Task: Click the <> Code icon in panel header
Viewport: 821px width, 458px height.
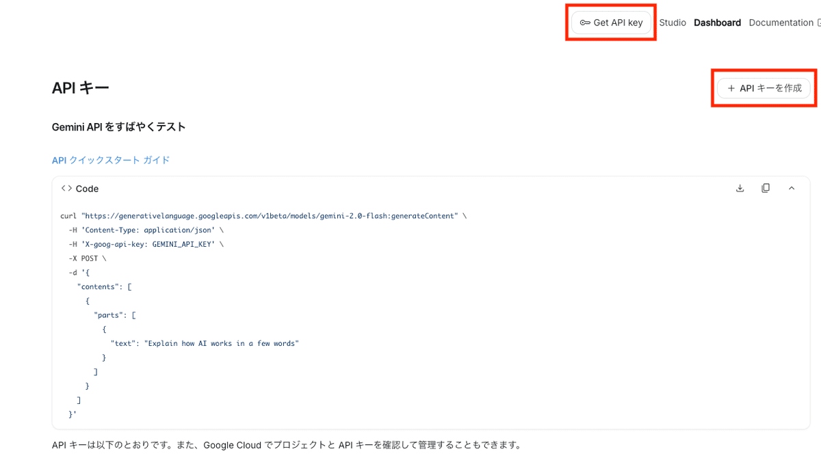Action: (x=66, y=188)
